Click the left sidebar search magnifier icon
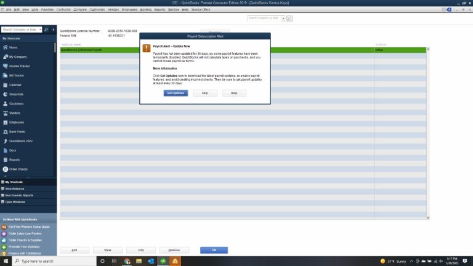This screenshot has width=473, height=266. (46, 30)
